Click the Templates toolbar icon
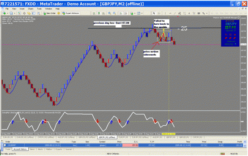This screenshot has height=156, width=248. (138, 13)
